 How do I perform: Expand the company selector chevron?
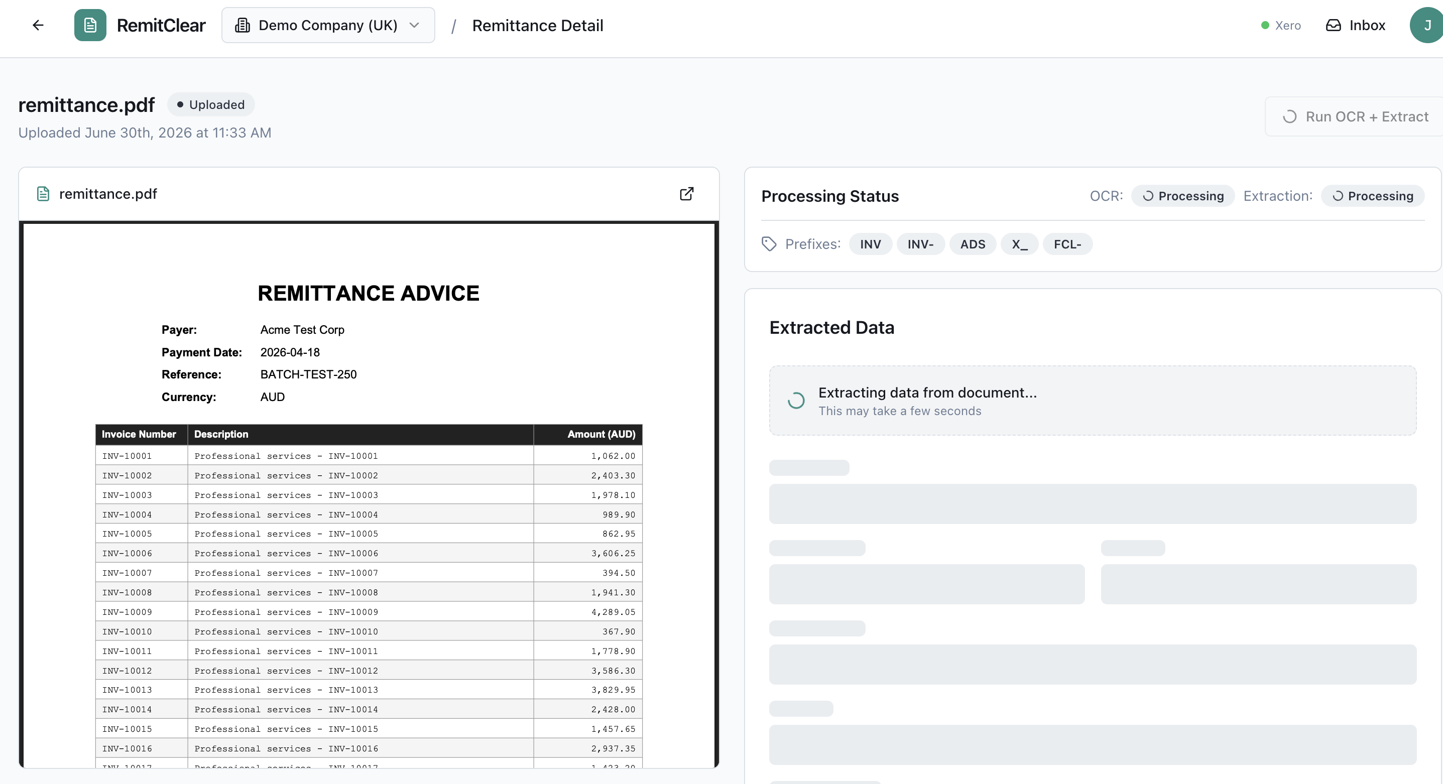pyautogui.click(x=415, y=25)
